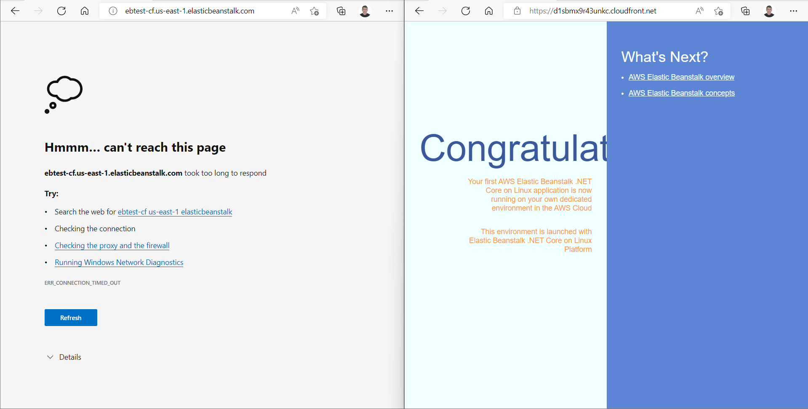Viewport: 808px width, 409px height.
Task: Click the forward navigation arrow in the left window
Action: (38, 11)
